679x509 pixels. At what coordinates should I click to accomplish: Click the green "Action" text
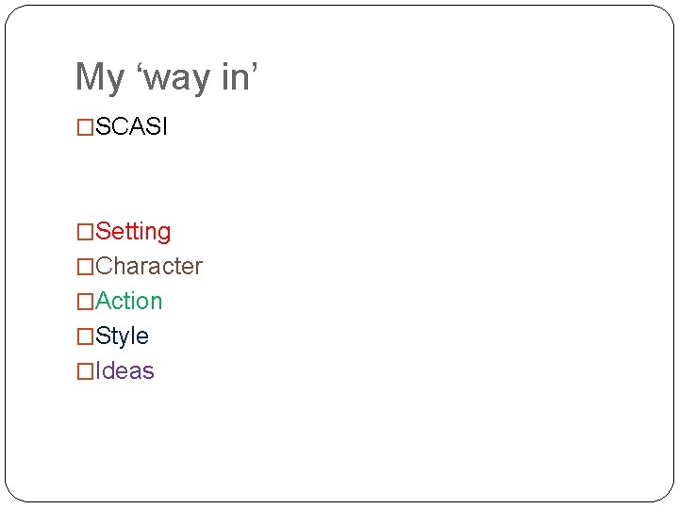pyautogui.click(x=129, y=301)
